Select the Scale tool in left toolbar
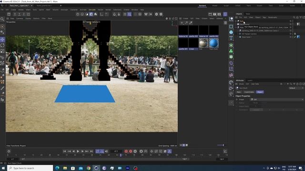Screen dimensions: 305x171 click(2, 51)
